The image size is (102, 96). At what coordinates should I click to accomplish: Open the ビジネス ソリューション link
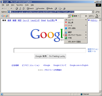(x=31, y=65)
